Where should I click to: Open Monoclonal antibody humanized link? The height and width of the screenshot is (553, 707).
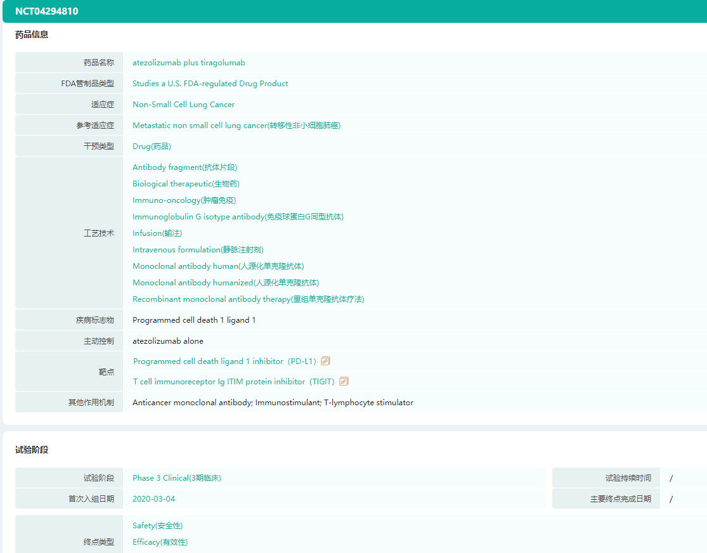click(225, 283)
